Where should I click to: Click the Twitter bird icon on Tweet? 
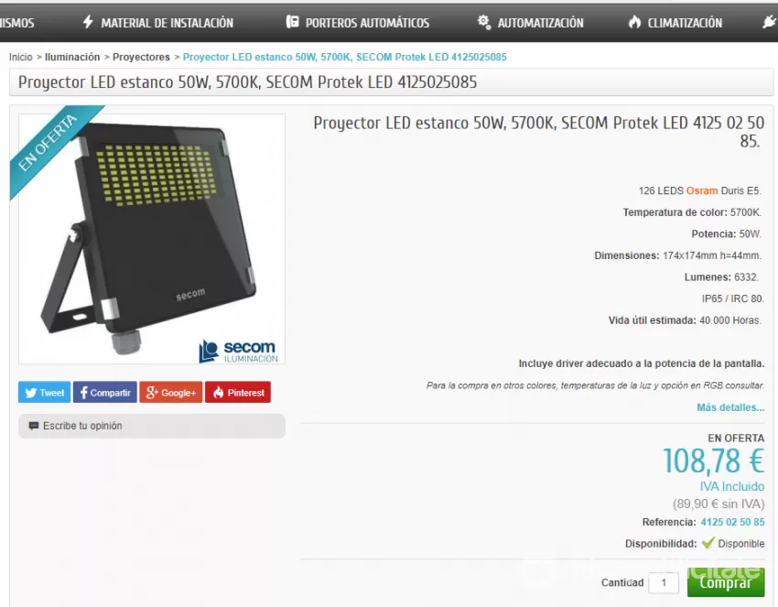point(31,393)
